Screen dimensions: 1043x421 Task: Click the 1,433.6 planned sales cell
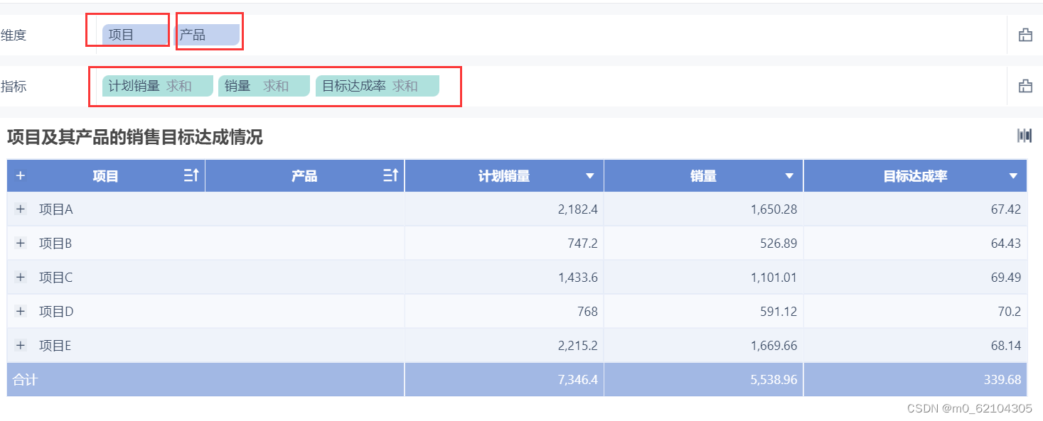click(x=504, y=278)
